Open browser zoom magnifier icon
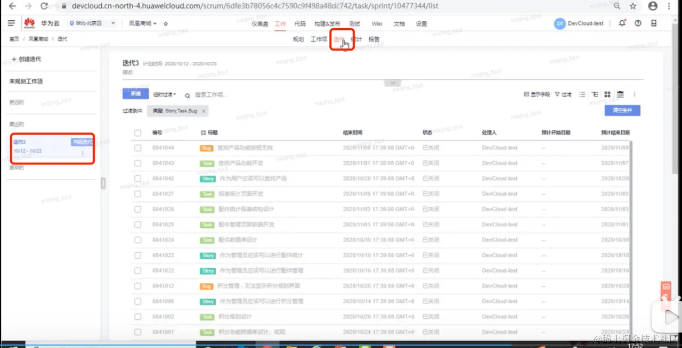 (617, 6)
